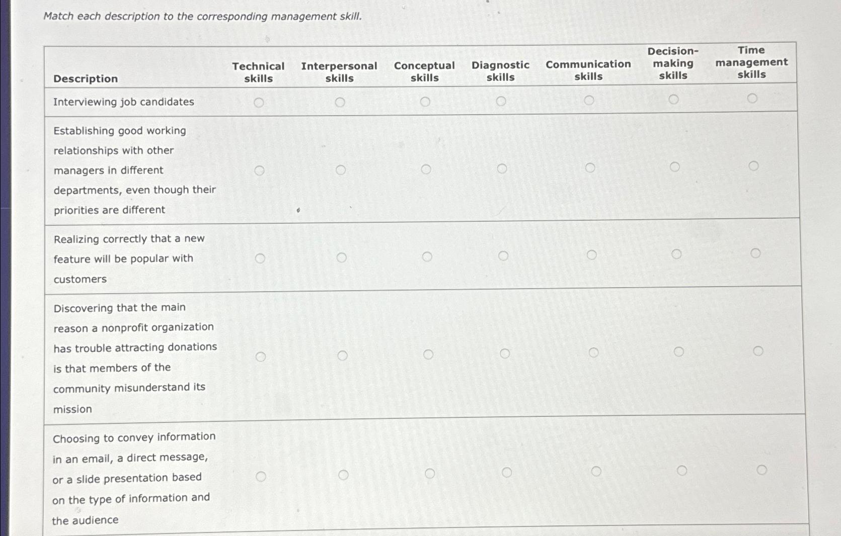
Task: Select Conceptual skills for realizing a feature will be popular
Action: point(428,256)
